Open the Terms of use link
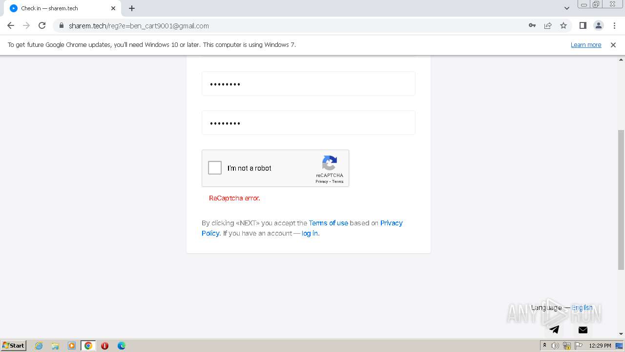The image size is (625, 352). [328, 223]
